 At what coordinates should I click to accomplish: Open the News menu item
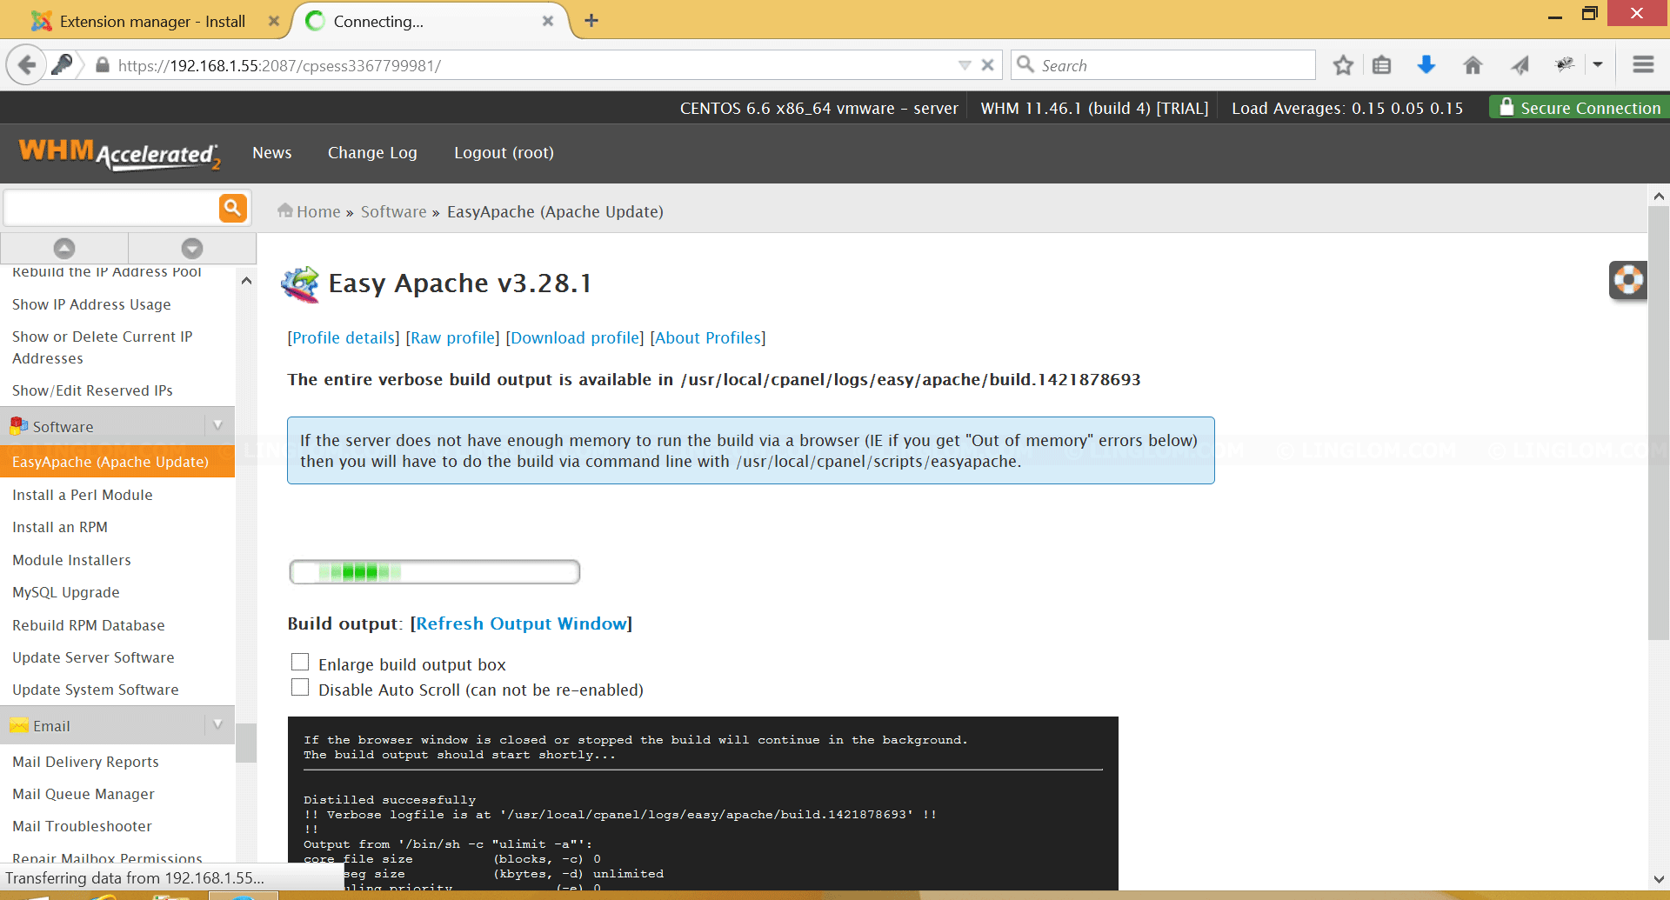[272, 153]
